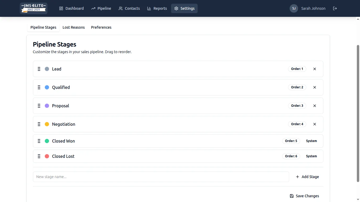Click the red Closed Lost color dot

47,156
